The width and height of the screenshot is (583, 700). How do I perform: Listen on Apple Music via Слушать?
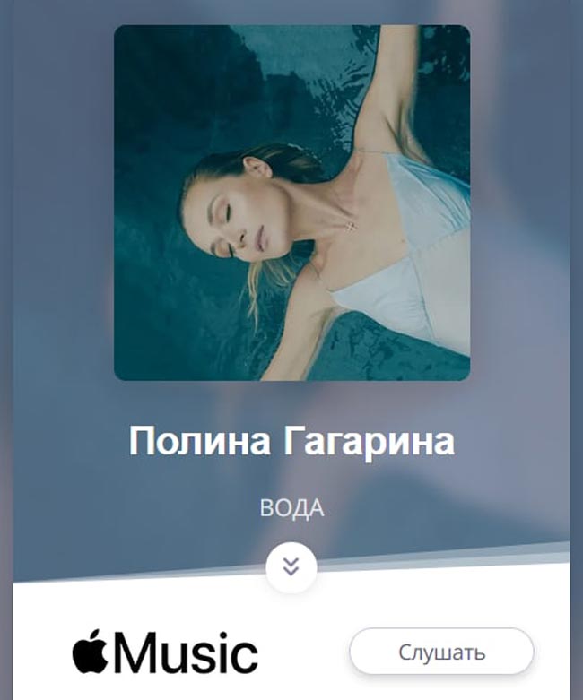click(441, 652)
